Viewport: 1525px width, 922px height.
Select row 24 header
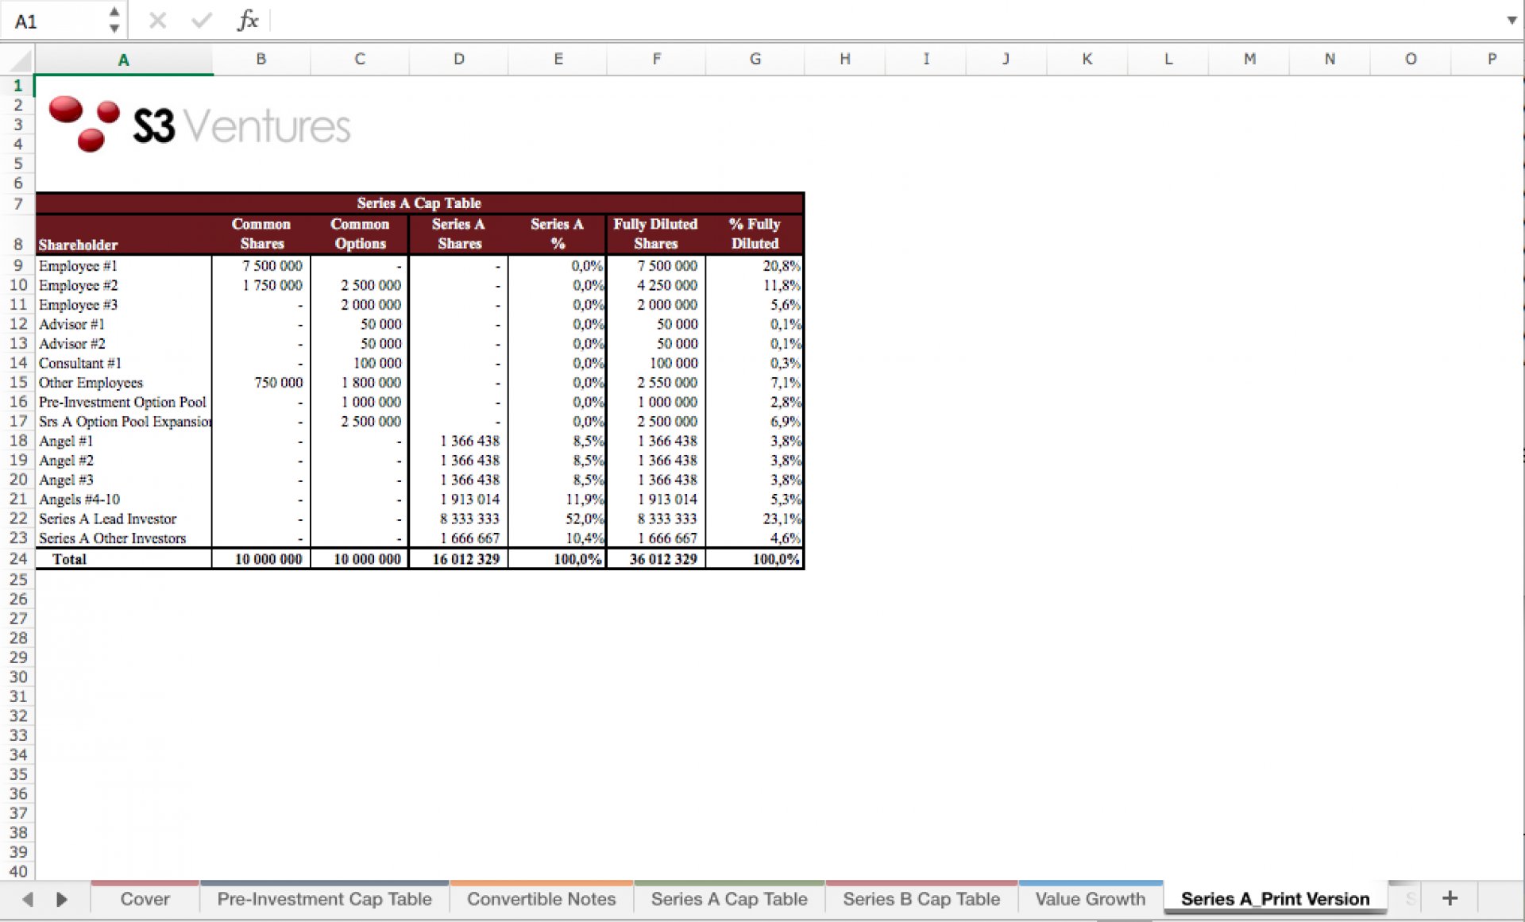(17, 558)
